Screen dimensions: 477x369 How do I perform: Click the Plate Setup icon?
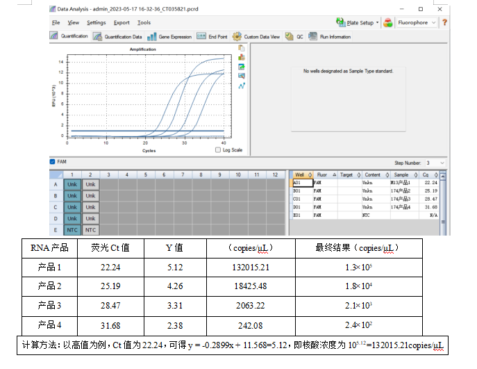(340, 22)
